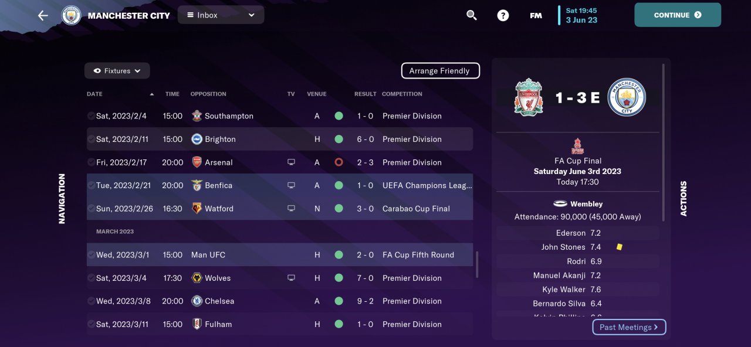Open the help question mark icon
751x347 pixels.
coord(503,15)
